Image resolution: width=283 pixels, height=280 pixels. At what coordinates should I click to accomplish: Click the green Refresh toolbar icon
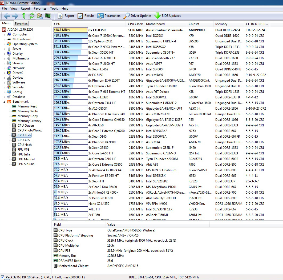tap(32, 16)
